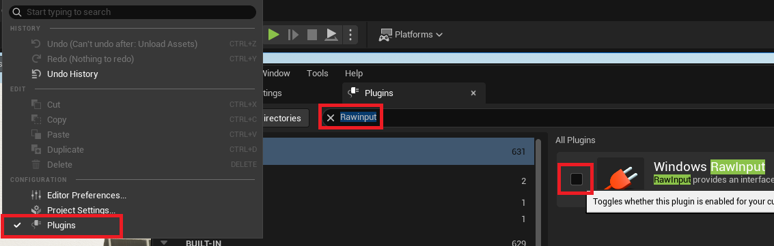The height and width of the screenshot is (246, 774).
Task: Click the magnifier icon in search box
Action: click(x=18, y=12)
